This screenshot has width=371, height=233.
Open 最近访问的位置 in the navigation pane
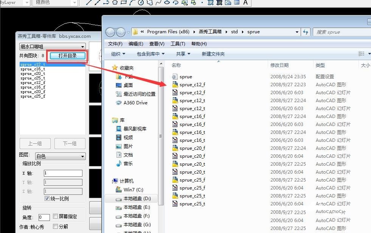point(140,94)
